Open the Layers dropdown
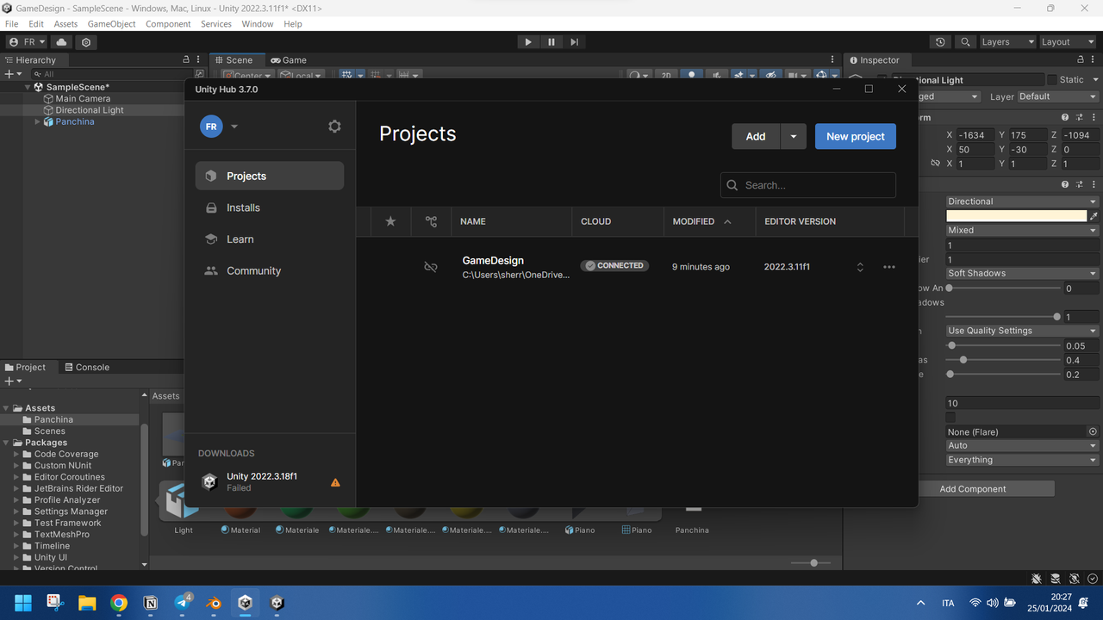 pyautogui.click(x=1008, y=42)
